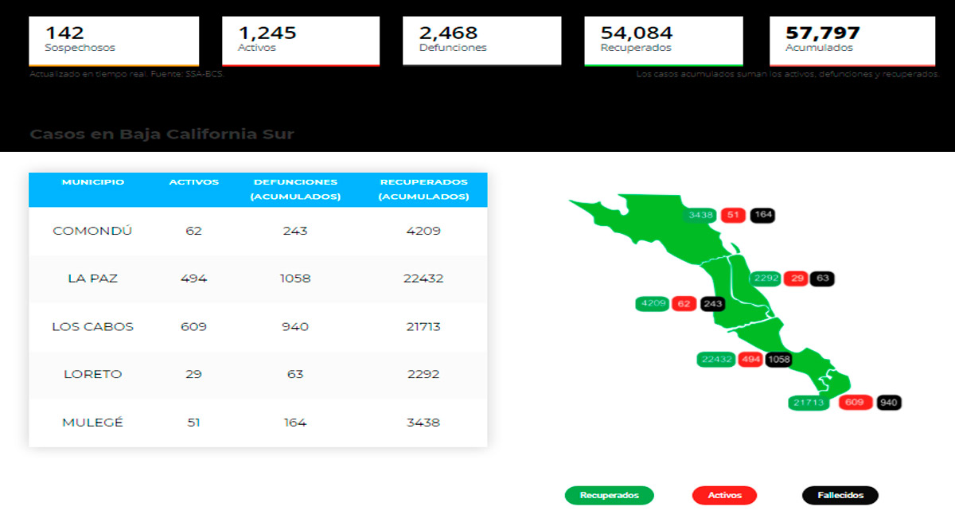Select the Acumulados 57,797 card

click(x=852, y=40)
